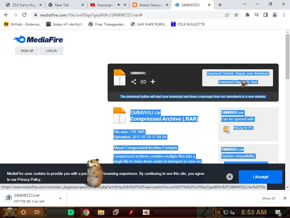
Task: Bookmark this page with the star icon
Action: 236,15
